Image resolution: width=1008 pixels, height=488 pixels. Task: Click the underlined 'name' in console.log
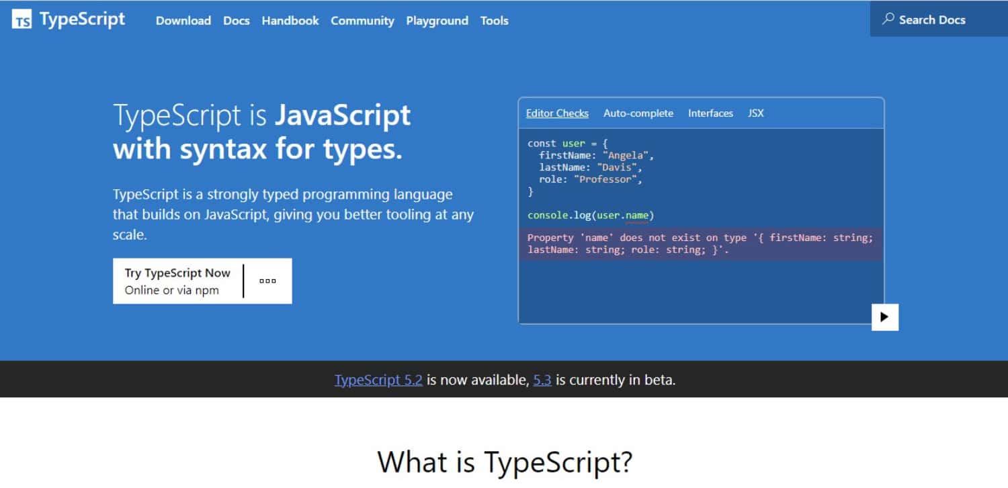(x=637, y=215)
